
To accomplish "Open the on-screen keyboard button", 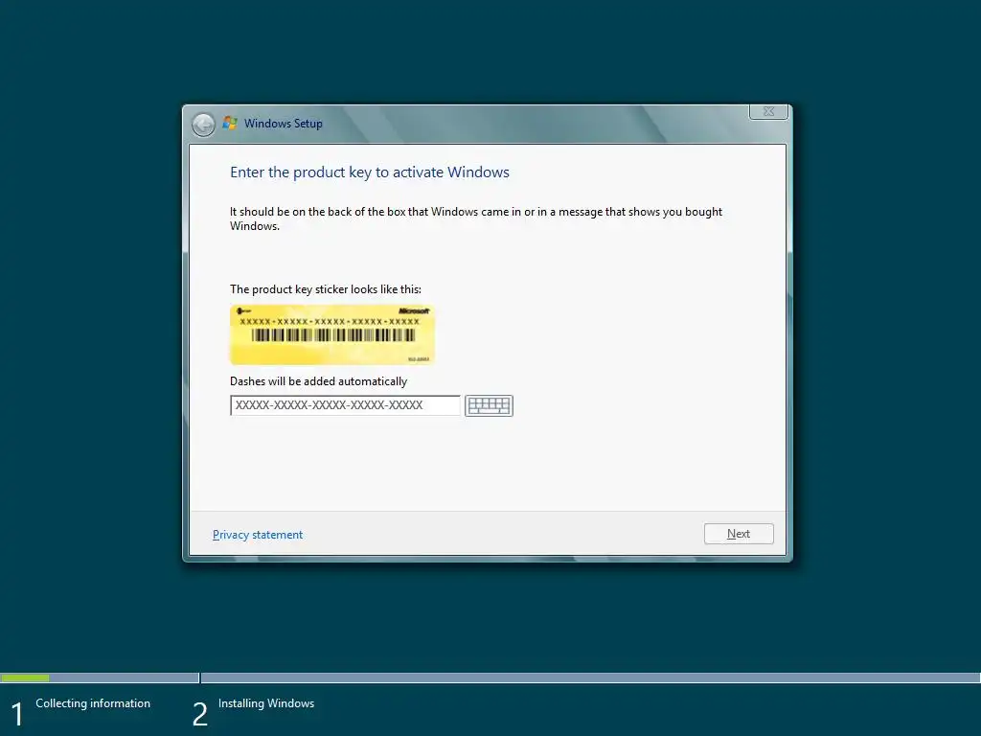I will 489,405.
